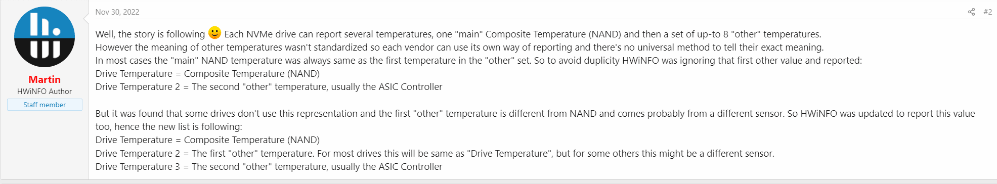Screen dimensions: 997x184
Task: Click the 'Drive Temperature 3' line
Action: (269, 166)
